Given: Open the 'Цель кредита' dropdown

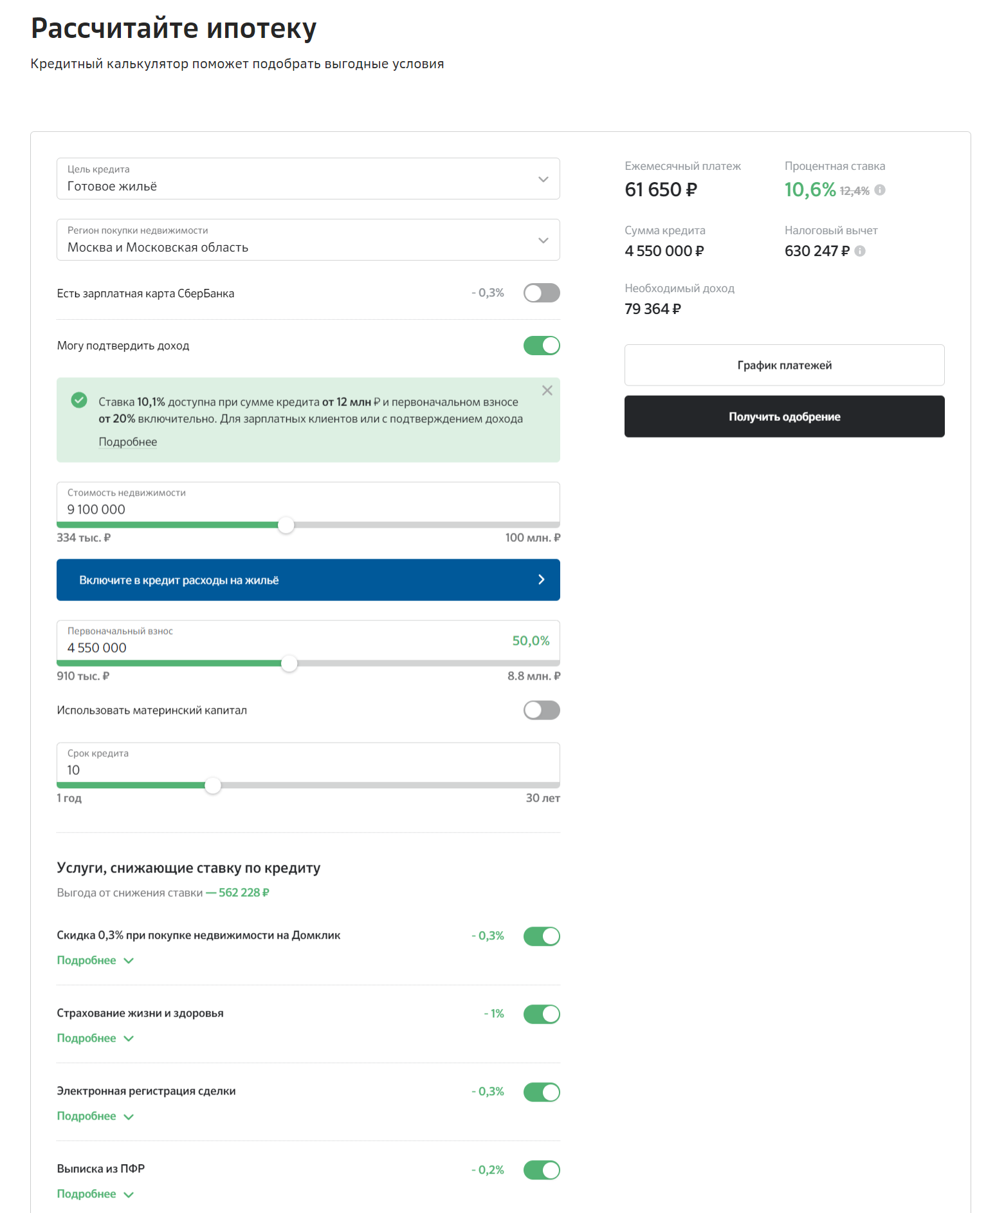Looking at the screenshot, I should coord(308,179).
